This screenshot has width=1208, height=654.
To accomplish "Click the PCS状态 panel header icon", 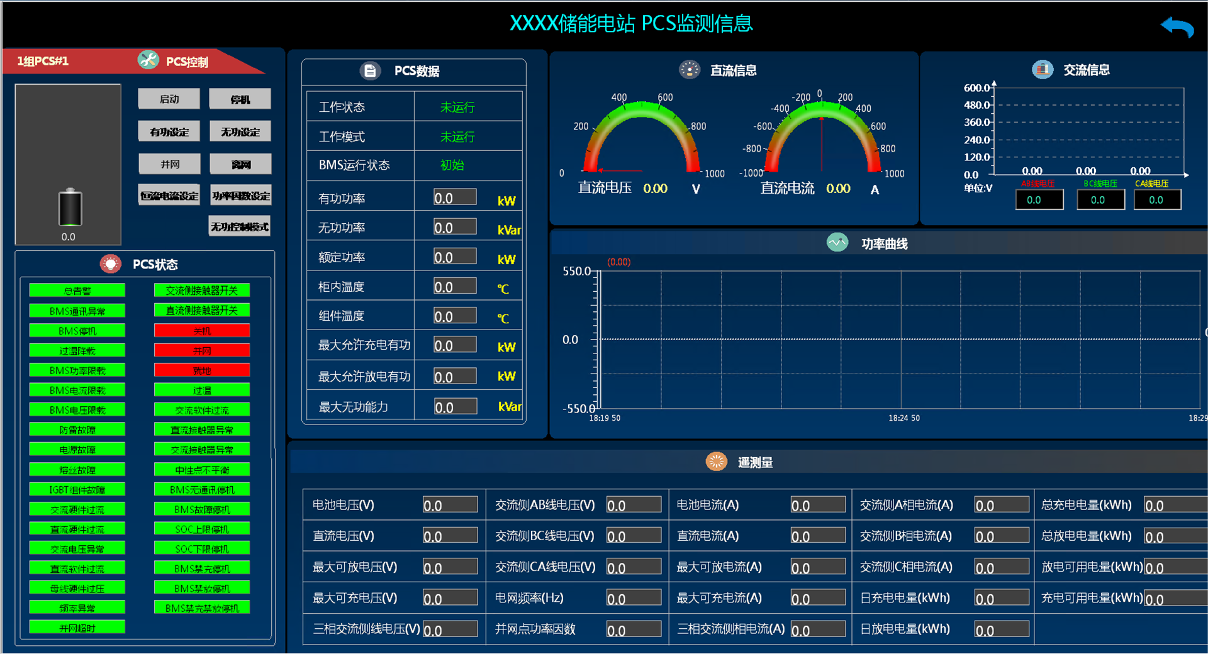I will (111, 263).
